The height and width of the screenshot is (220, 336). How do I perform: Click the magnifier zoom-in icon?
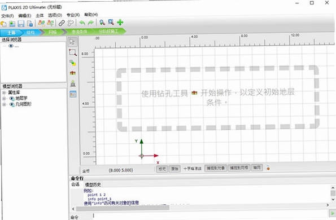pyautogui.click(x=102, y=23)
